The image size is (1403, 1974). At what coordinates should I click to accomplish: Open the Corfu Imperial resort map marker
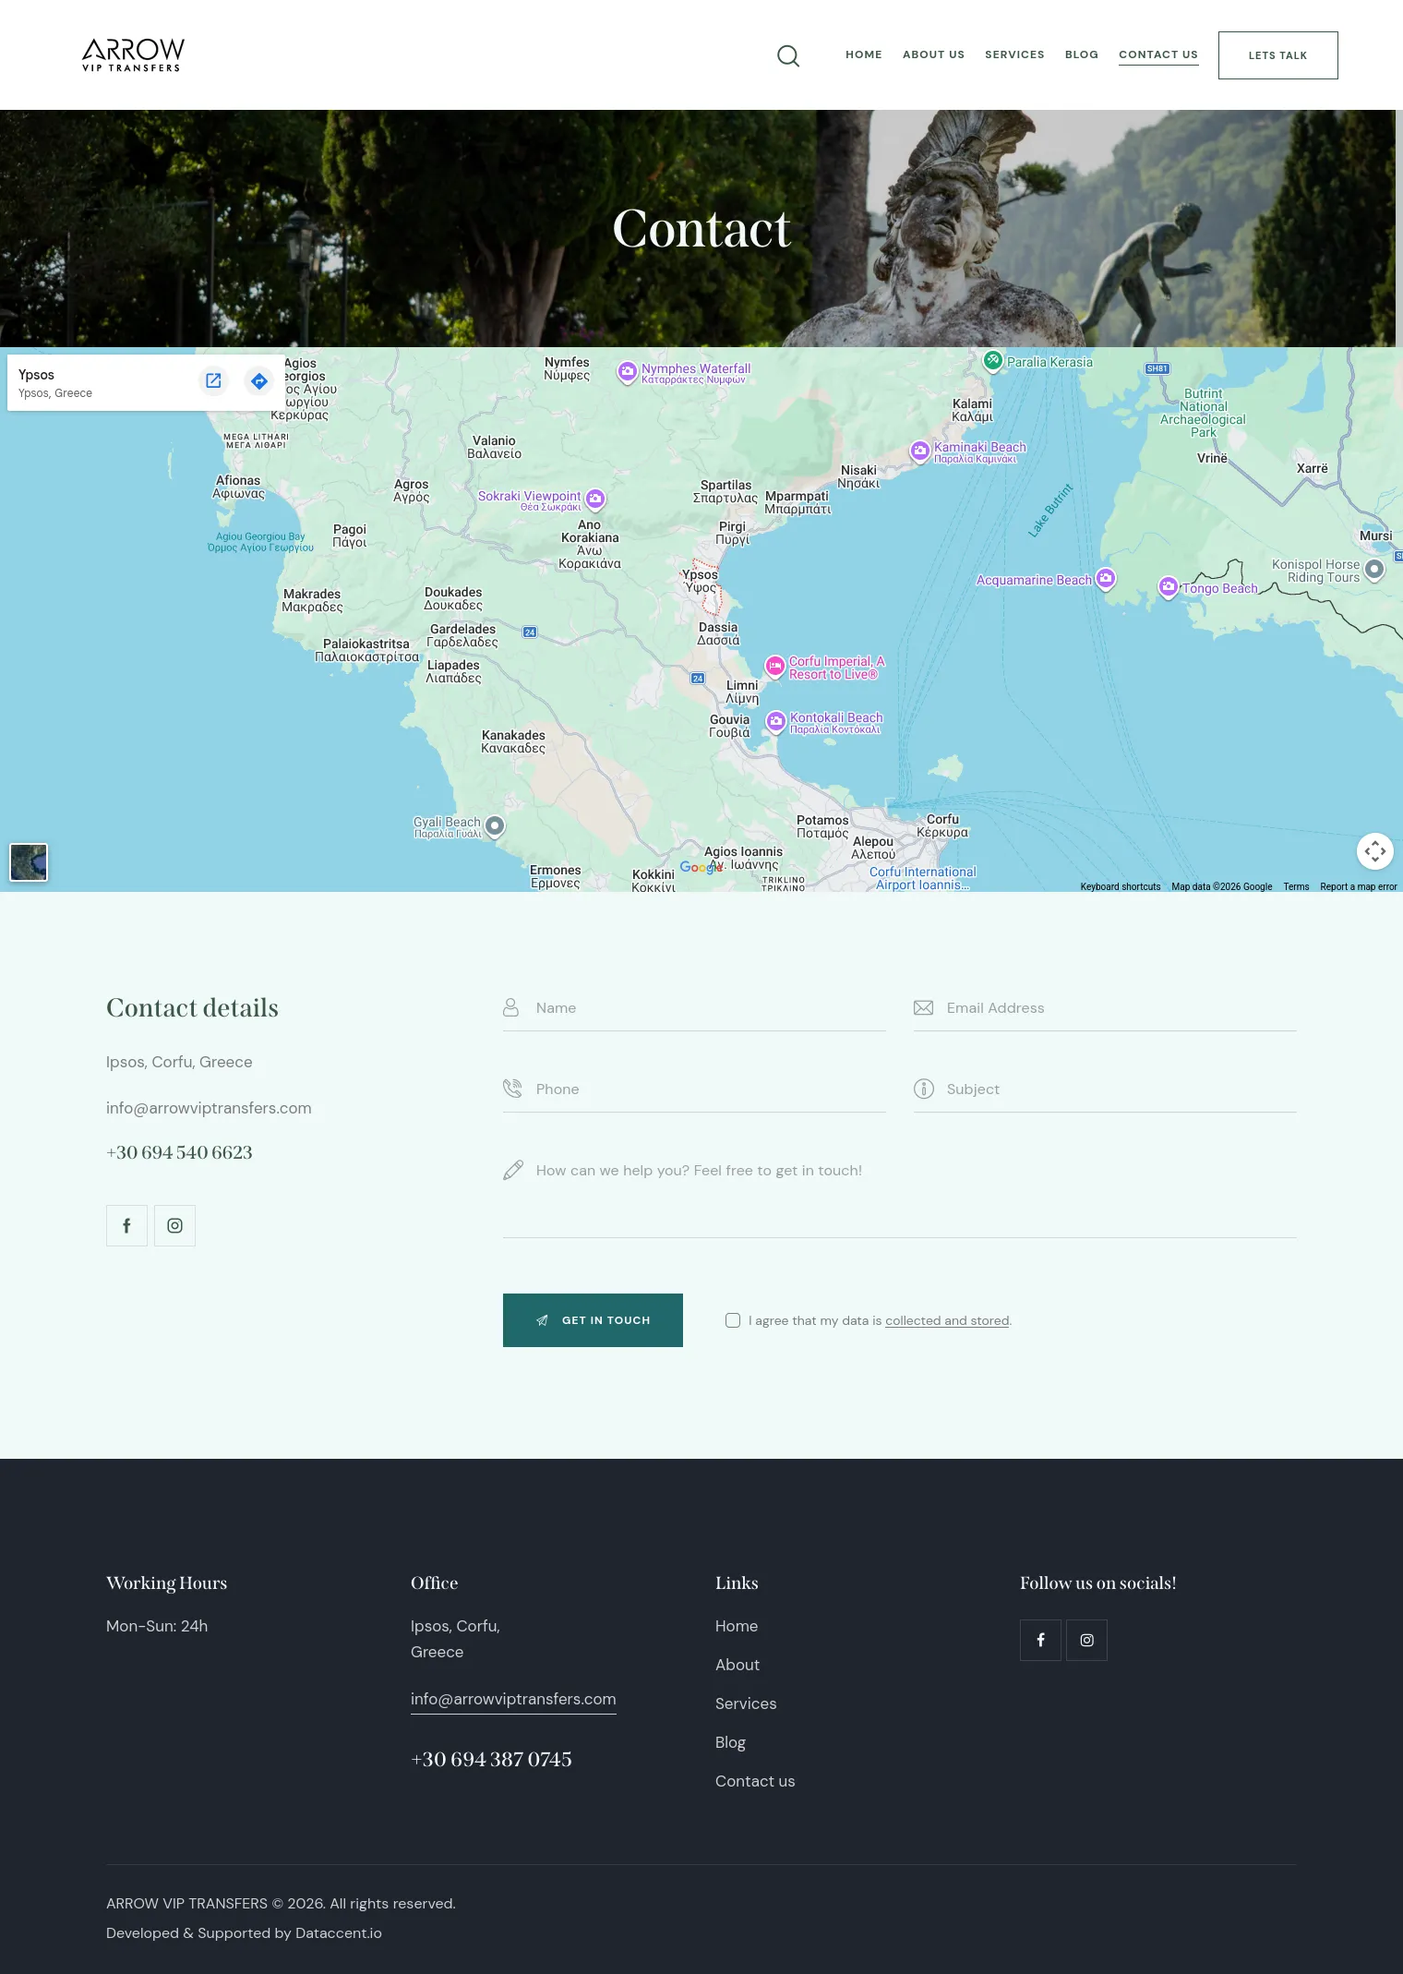pyautogui.click(x=775, y=666)
